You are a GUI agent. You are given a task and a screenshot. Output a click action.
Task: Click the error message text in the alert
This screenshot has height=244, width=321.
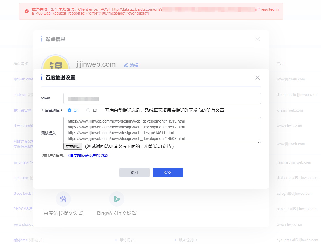pyautogui.click(x=155, y=12)
